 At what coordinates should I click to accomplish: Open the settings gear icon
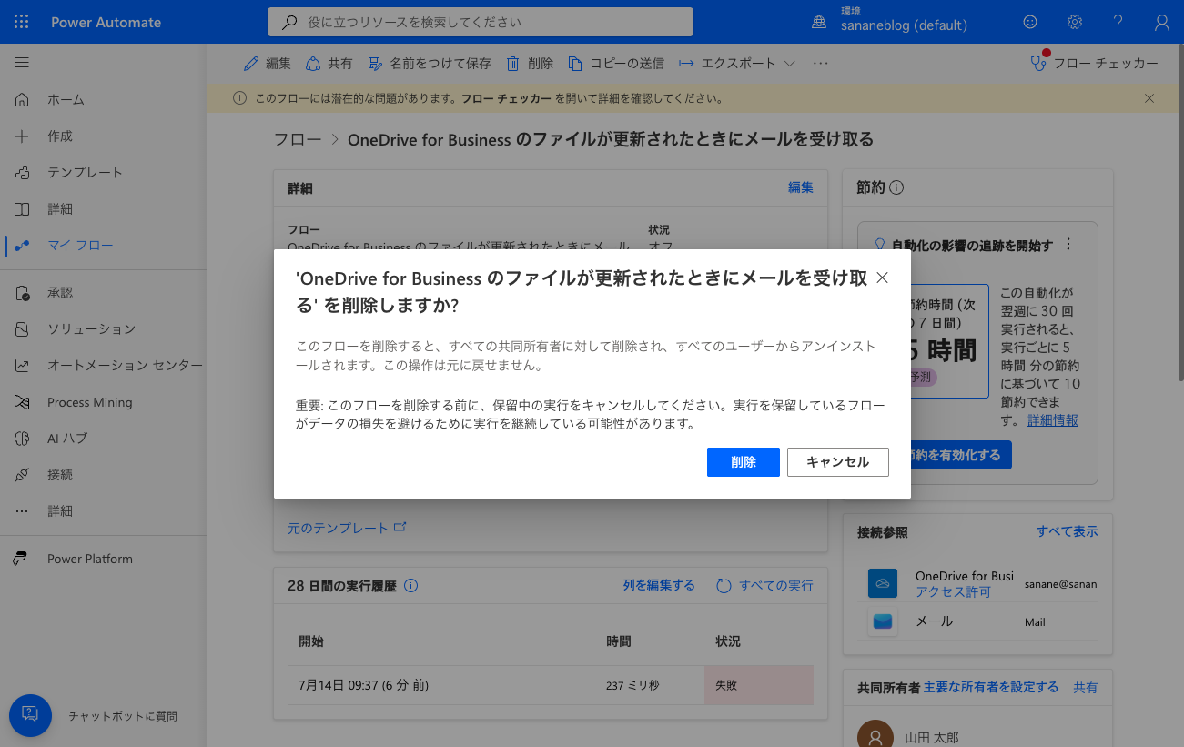pyautogui.click(x=1075, y=22)
